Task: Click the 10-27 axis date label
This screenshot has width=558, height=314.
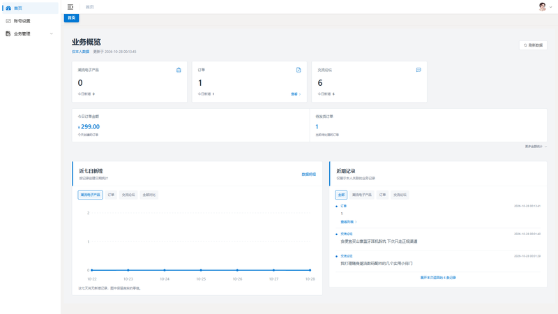Action: (x=273, y=279)
